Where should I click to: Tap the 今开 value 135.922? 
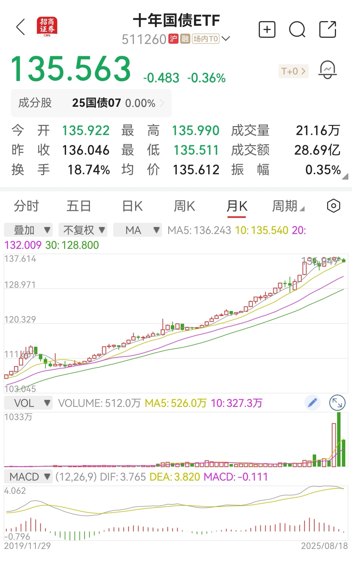86,131
